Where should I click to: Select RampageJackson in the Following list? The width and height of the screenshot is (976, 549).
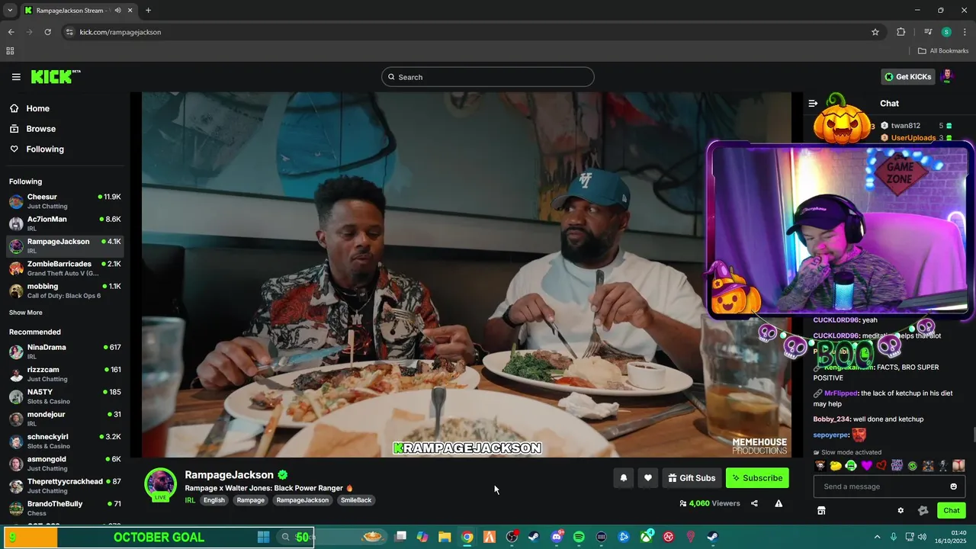65,246
